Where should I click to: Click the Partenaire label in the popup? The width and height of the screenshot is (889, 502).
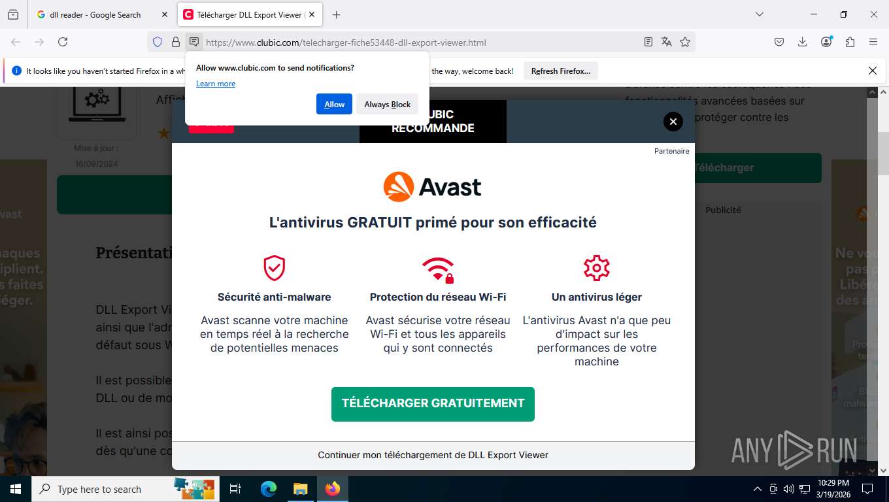(x=672, y=151)
